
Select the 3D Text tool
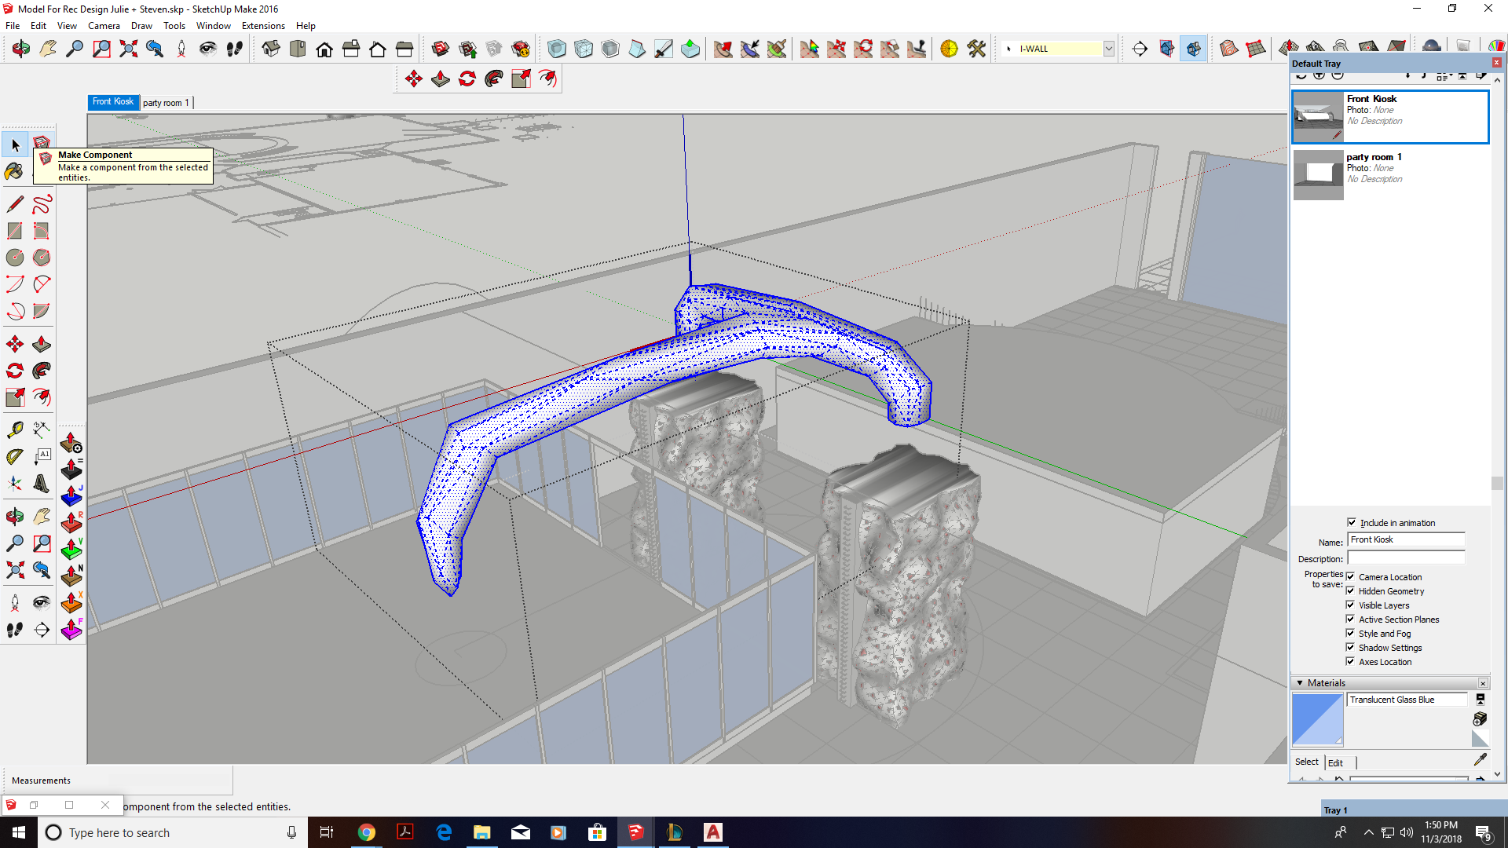click(42, 483)
